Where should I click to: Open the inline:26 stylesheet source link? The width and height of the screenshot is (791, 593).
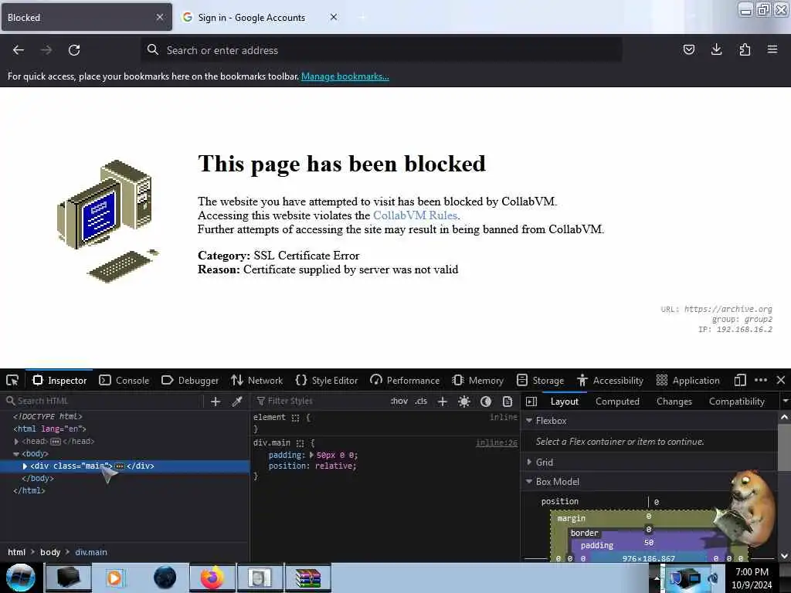pyautogui.click(x=497, y=442)
